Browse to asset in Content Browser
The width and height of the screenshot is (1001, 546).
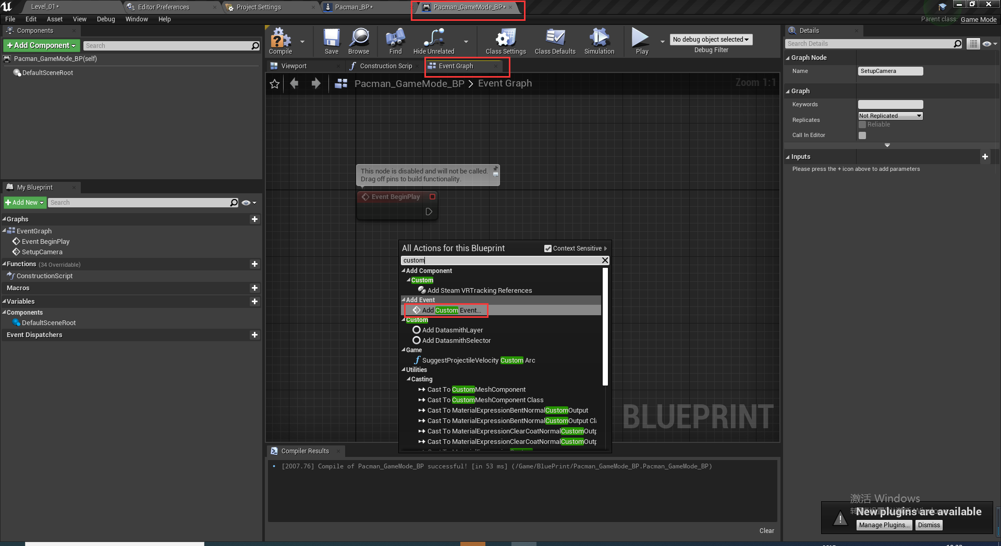tap(359, 41)
